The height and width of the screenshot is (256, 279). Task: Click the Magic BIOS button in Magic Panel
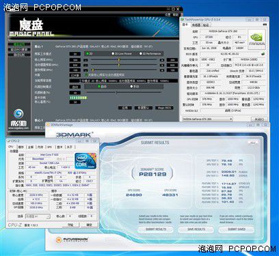tap(164, 108)
